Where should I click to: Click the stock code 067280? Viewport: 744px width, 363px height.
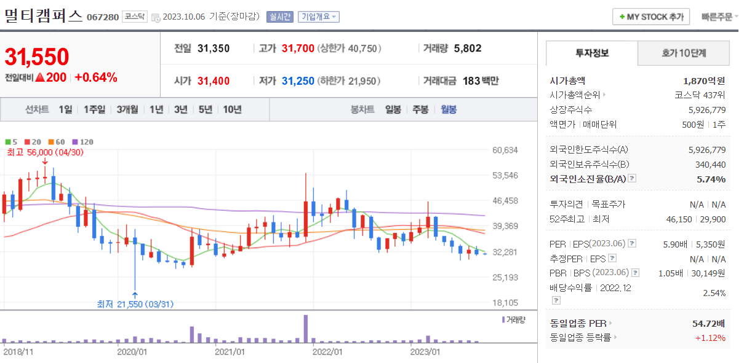pyautogui.click(x=103, y=17)
